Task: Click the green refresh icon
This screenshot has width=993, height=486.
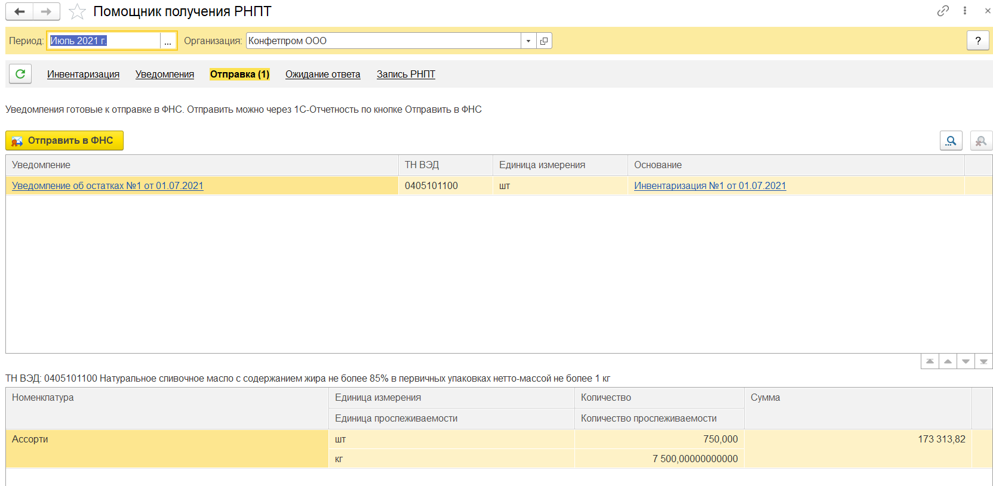Action: tap(20, 74)
